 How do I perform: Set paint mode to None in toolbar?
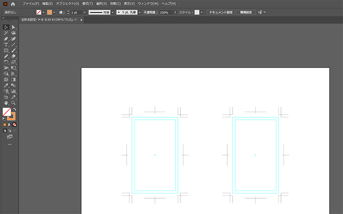(x=14, y=124)
